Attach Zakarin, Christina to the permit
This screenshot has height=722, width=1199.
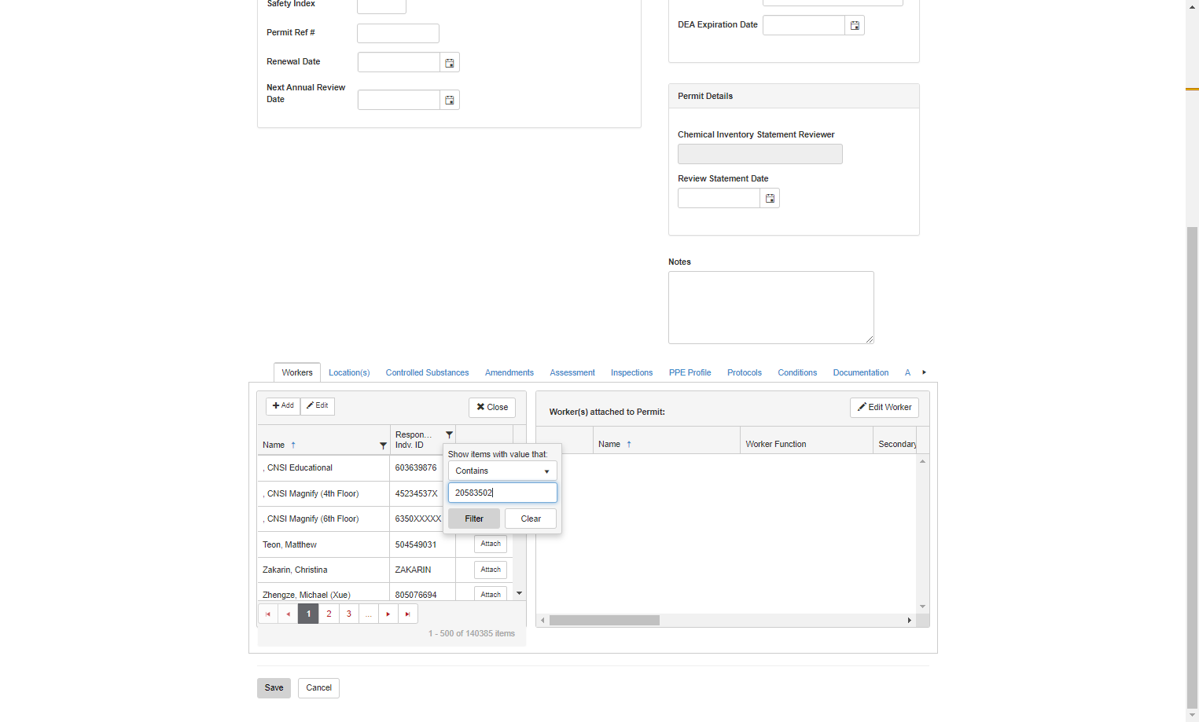coord(491,570)
